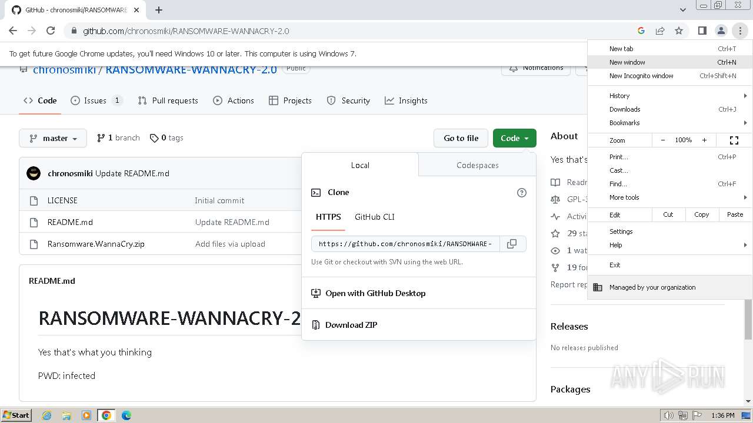Viewport: 753px width, 423px height.
Task: Click the browser address bar
Action: [353, 31]
